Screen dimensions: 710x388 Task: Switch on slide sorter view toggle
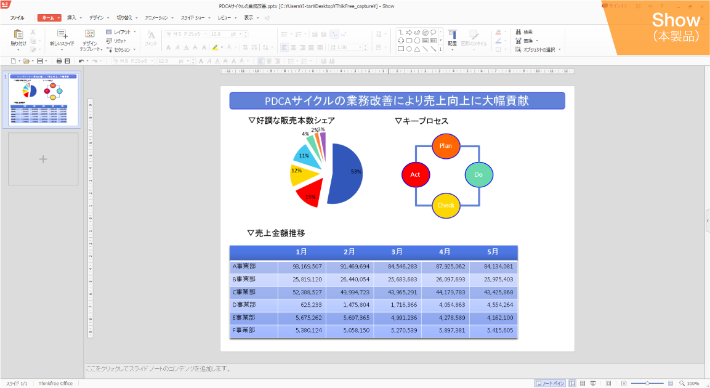click(x=583, y=382)
